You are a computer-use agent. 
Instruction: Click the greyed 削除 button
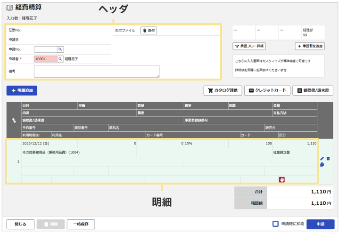click(x=50, y=224)
